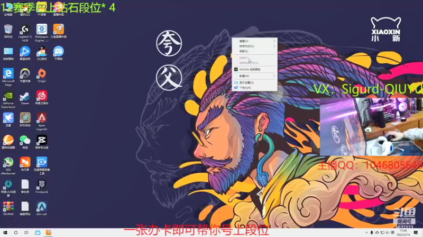Open the Cortana circle on taskbar
423x237 pixels.
pos(16,232)
